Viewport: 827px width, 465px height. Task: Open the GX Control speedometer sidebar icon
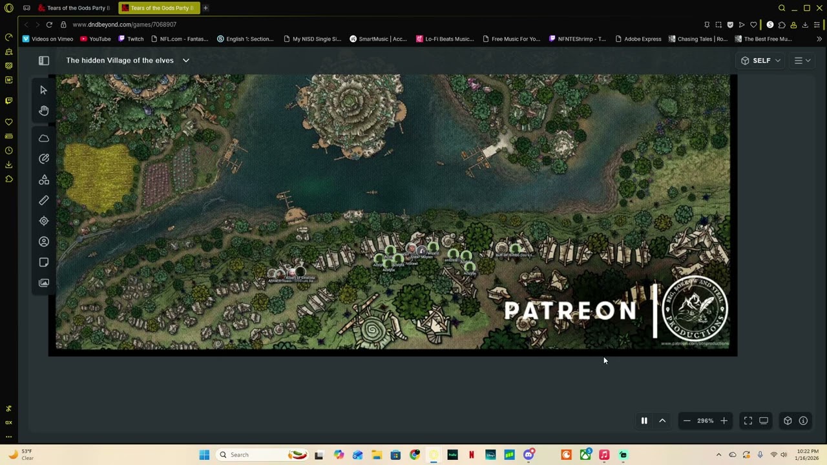(x=9, y=37)
